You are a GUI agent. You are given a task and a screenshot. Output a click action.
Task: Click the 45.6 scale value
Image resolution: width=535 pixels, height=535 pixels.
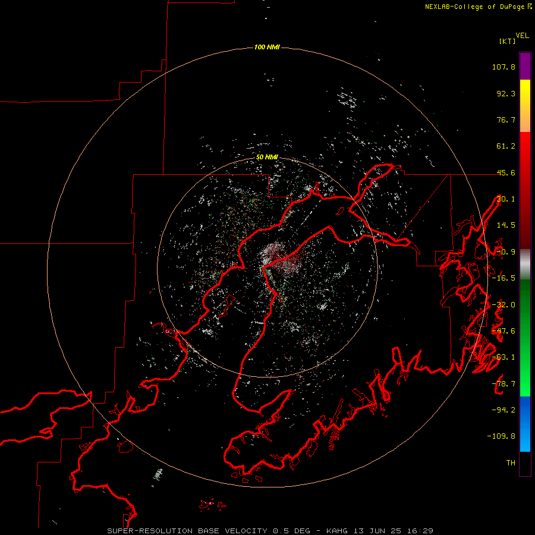[x=506, y=172]
